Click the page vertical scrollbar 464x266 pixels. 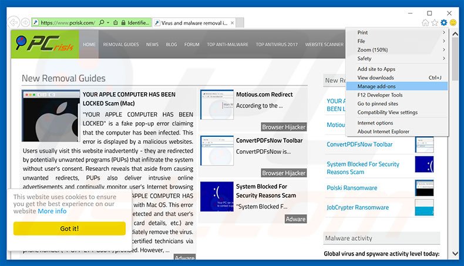coord(456,147)
